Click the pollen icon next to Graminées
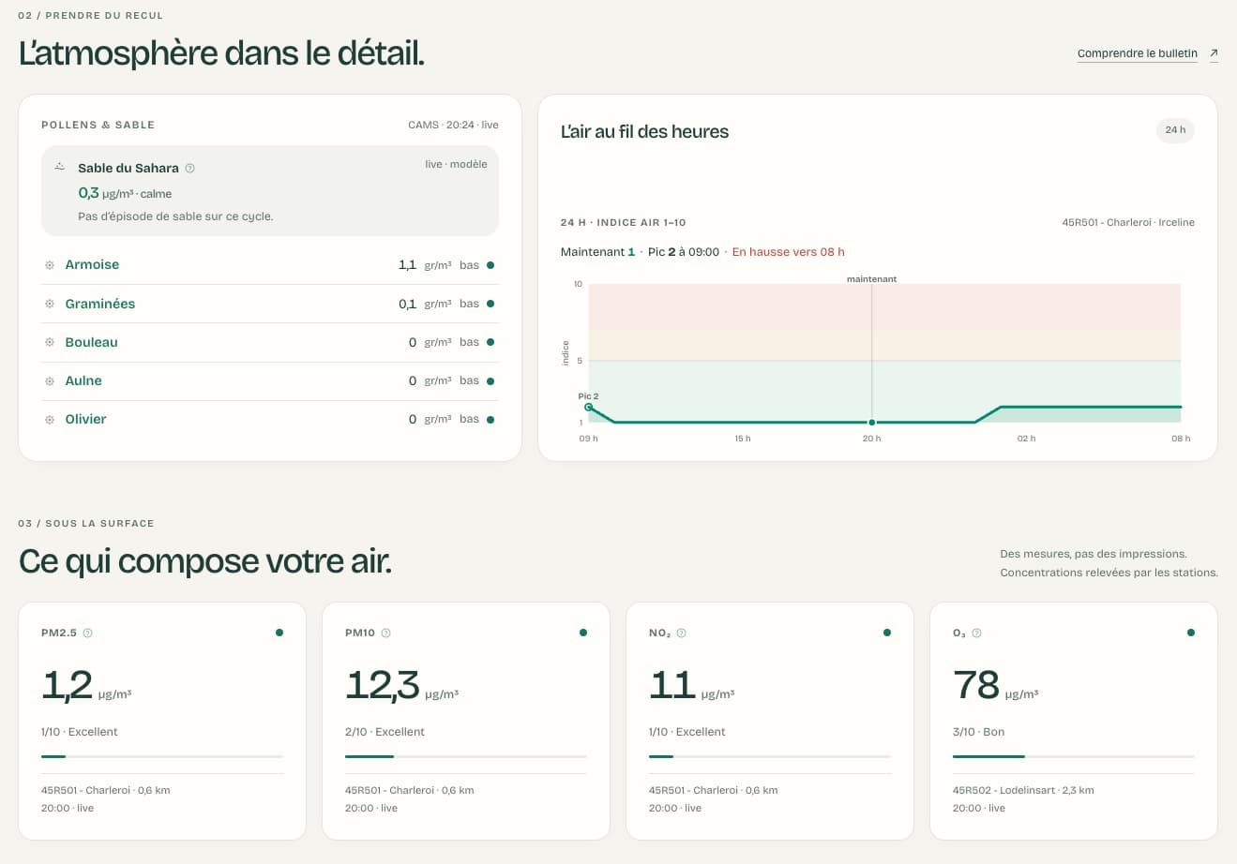 (x=50, y=304)
